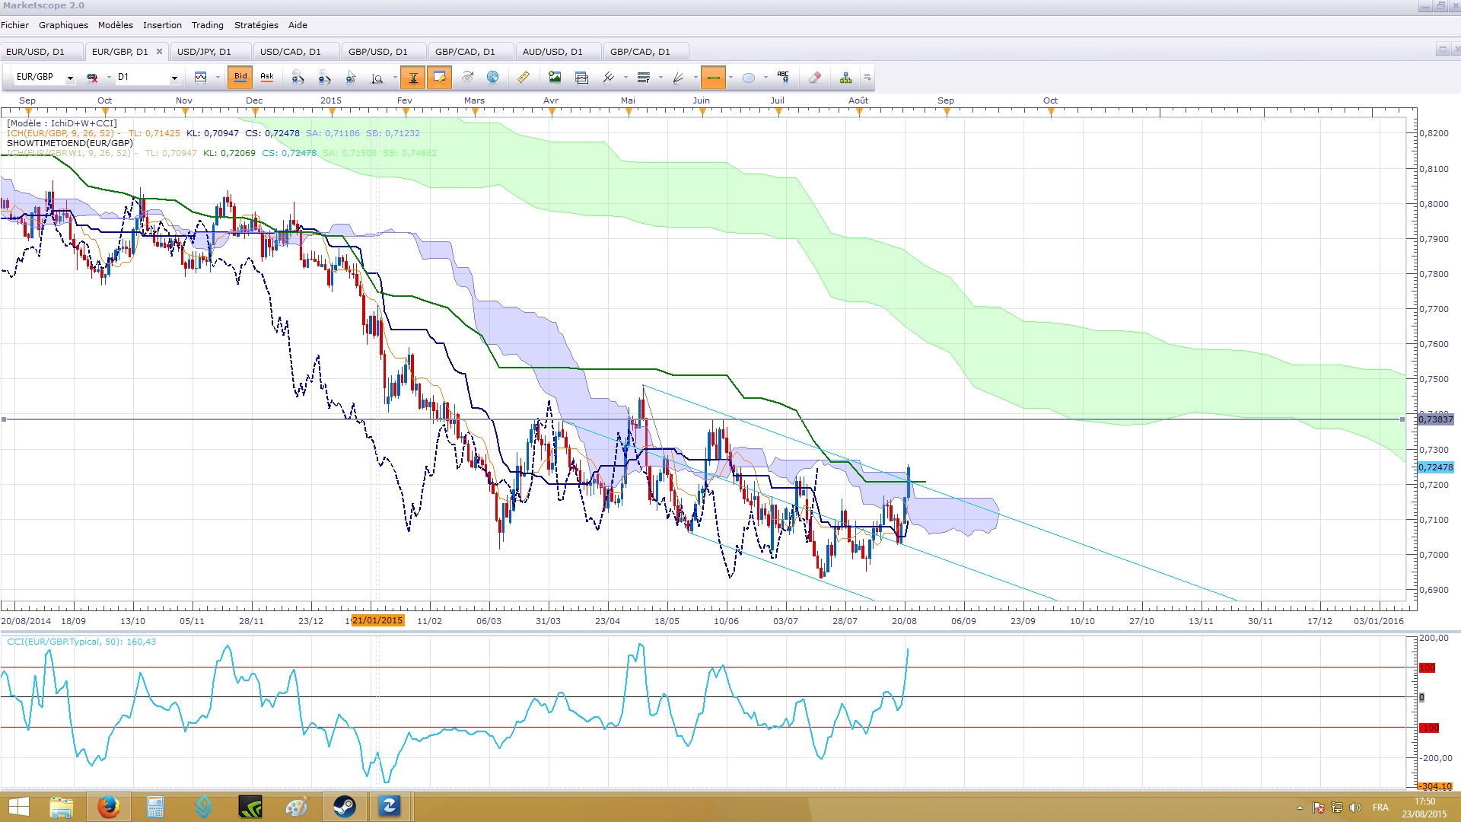Image resolution: width=1461 pixels, height=822 pixels.
Task: Toggle the highlighted horizontal line tool
Action: click(713, 77)
